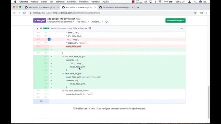Open the Ayuda menu
This screenshot has width=221, height=124.
(x=105, y=2)
